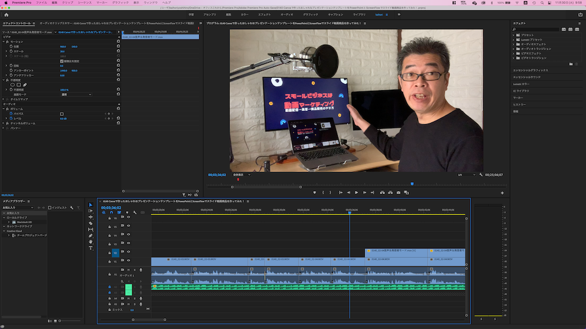586x329 pixels.
Task: Click the Export Frame camera icon
Action: [x=398, y=192]
